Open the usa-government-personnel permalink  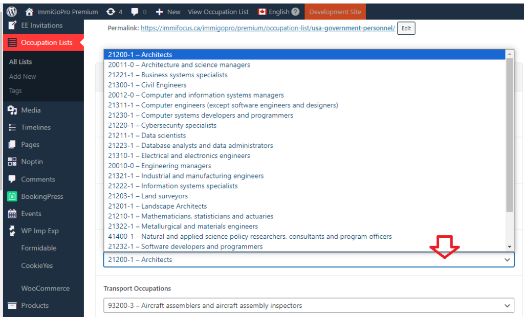coord(353,28)
